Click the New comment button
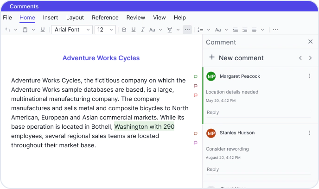This screenshot has width=319, height=189. [x=236, y=58]
